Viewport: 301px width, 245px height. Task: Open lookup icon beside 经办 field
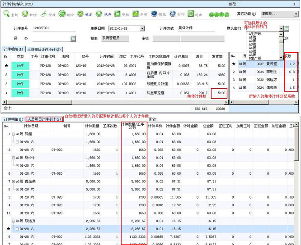73,38
